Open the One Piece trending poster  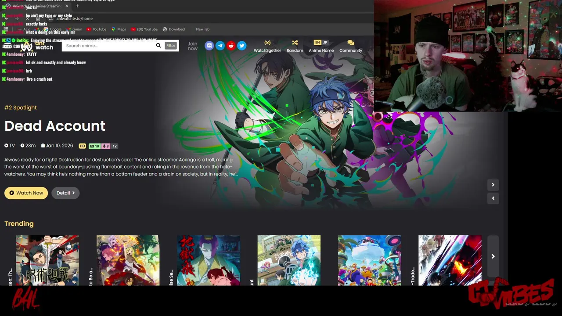tap(369, 260)
